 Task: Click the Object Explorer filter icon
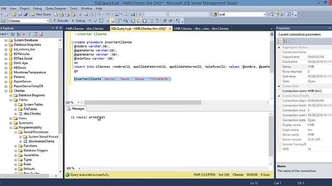click(30, 34)
